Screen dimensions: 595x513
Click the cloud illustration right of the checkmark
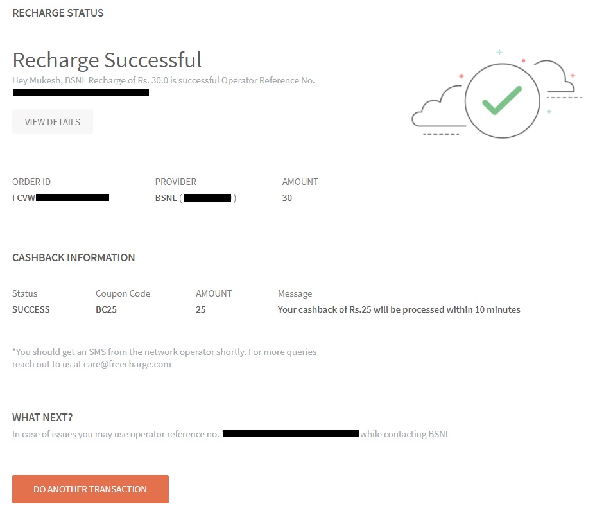pos(554,76)
